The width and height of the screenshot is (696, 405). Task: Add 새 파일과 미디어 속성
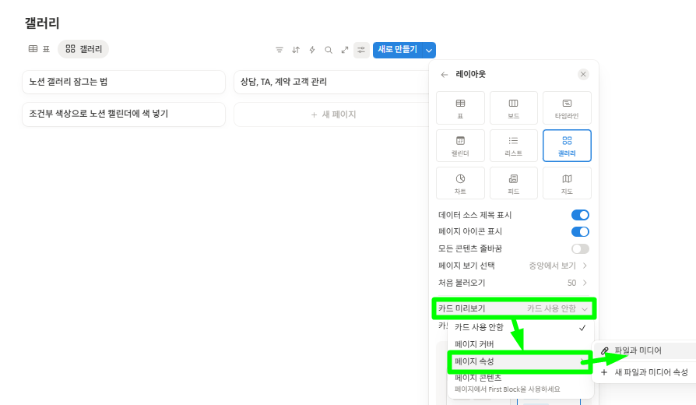click(645, 372)
